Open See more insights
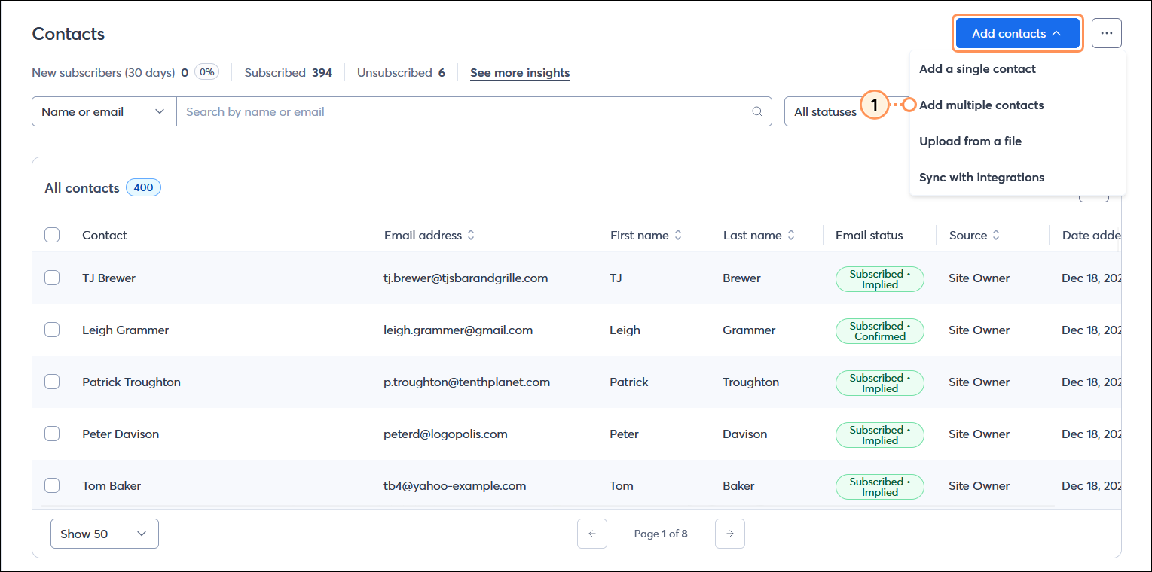1152x572 pixels. click(519, 72)
